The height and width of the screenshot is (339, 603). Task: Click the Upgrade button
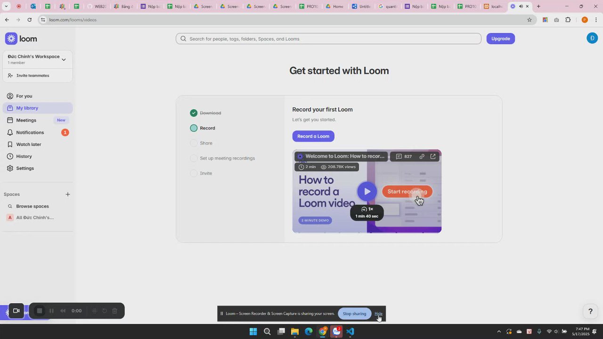point(500,39)
